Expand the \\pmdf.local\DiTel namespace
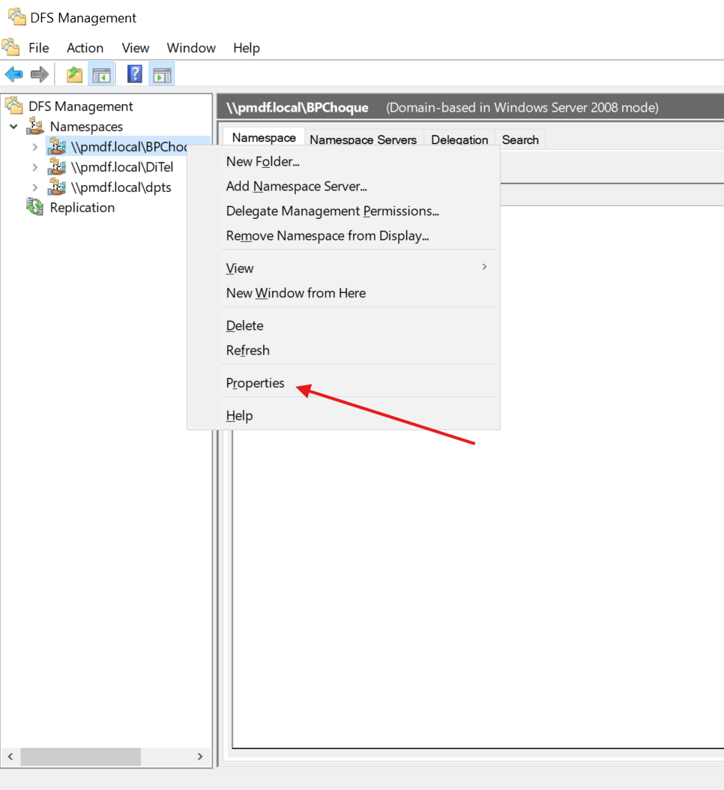724x790 pixels. [x=34, y=167]
